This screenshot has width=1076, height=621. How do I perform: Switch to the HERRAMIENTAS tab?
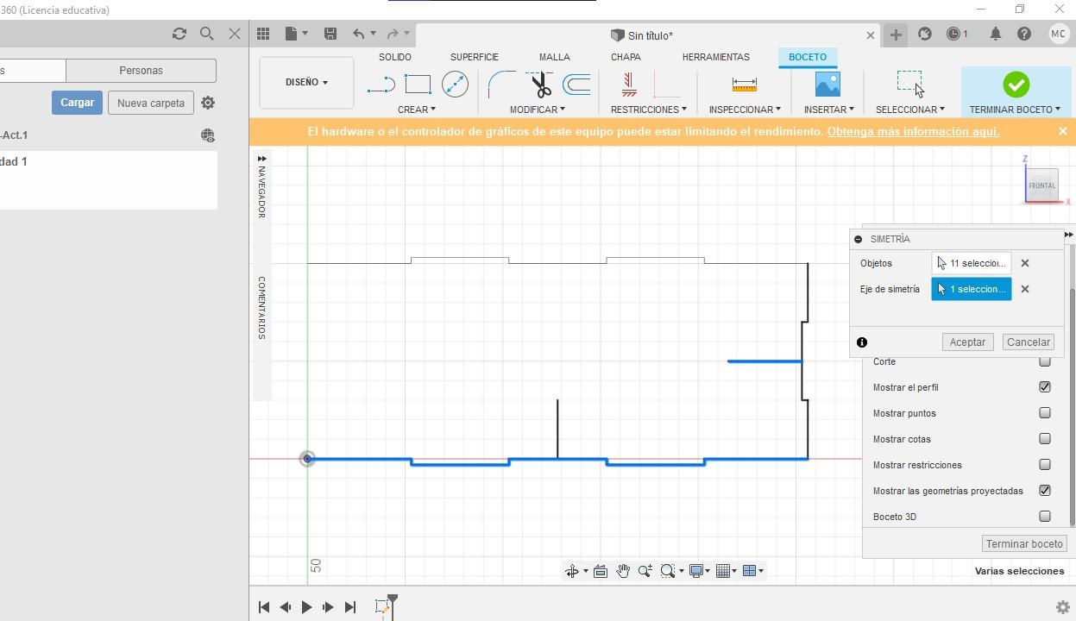716,57
